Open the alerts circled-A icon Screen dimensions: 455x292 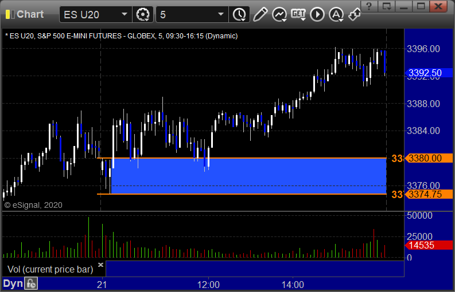coord(336,14)
